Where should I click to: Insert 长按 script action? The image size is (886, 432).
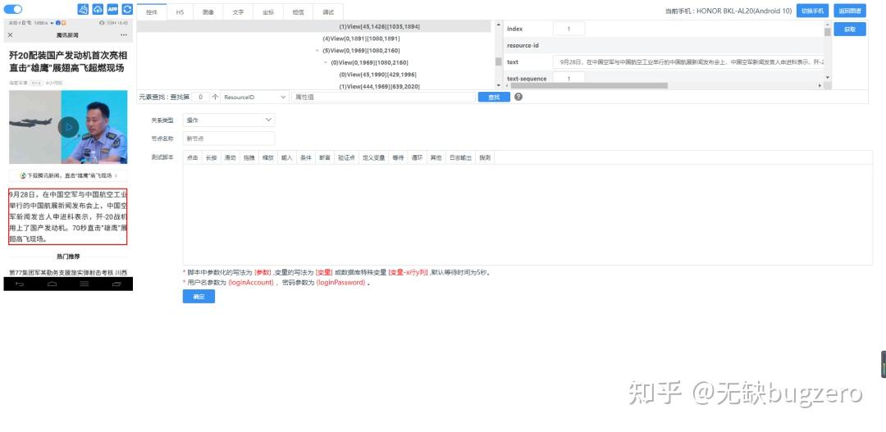pyautogui.click(x=212, y=158)
